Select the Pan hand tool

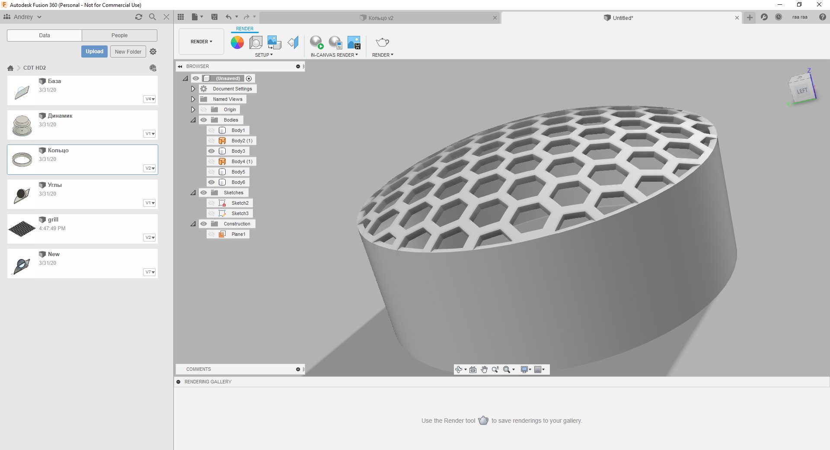[484, 370]
